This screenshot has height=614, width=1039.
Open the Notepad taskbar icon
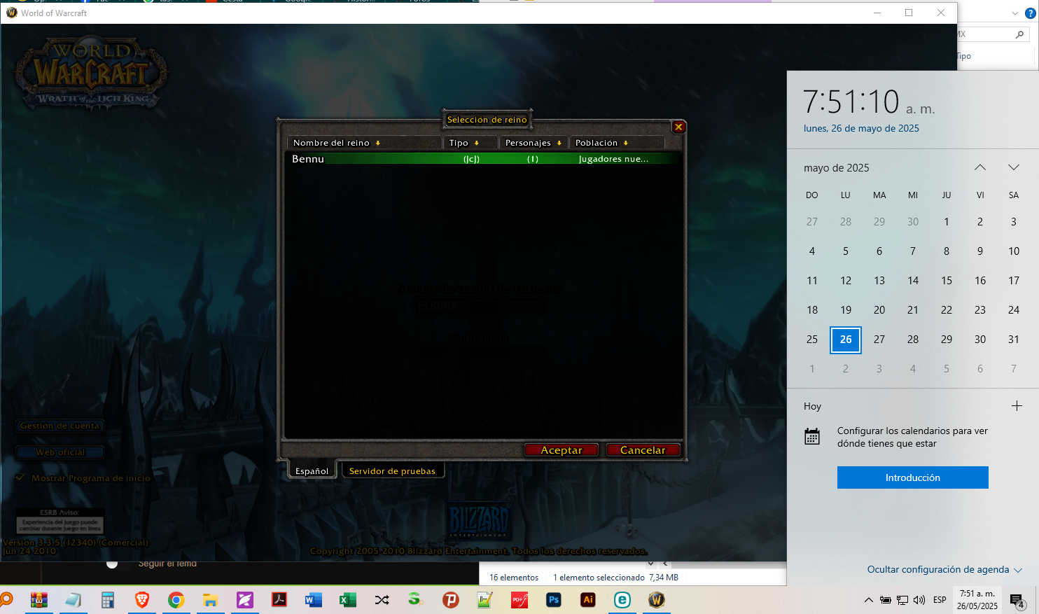click(73, 600)
